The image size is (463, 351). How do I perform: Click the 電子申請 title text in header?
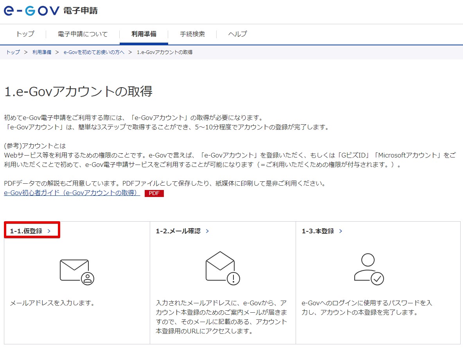[80, 11]
